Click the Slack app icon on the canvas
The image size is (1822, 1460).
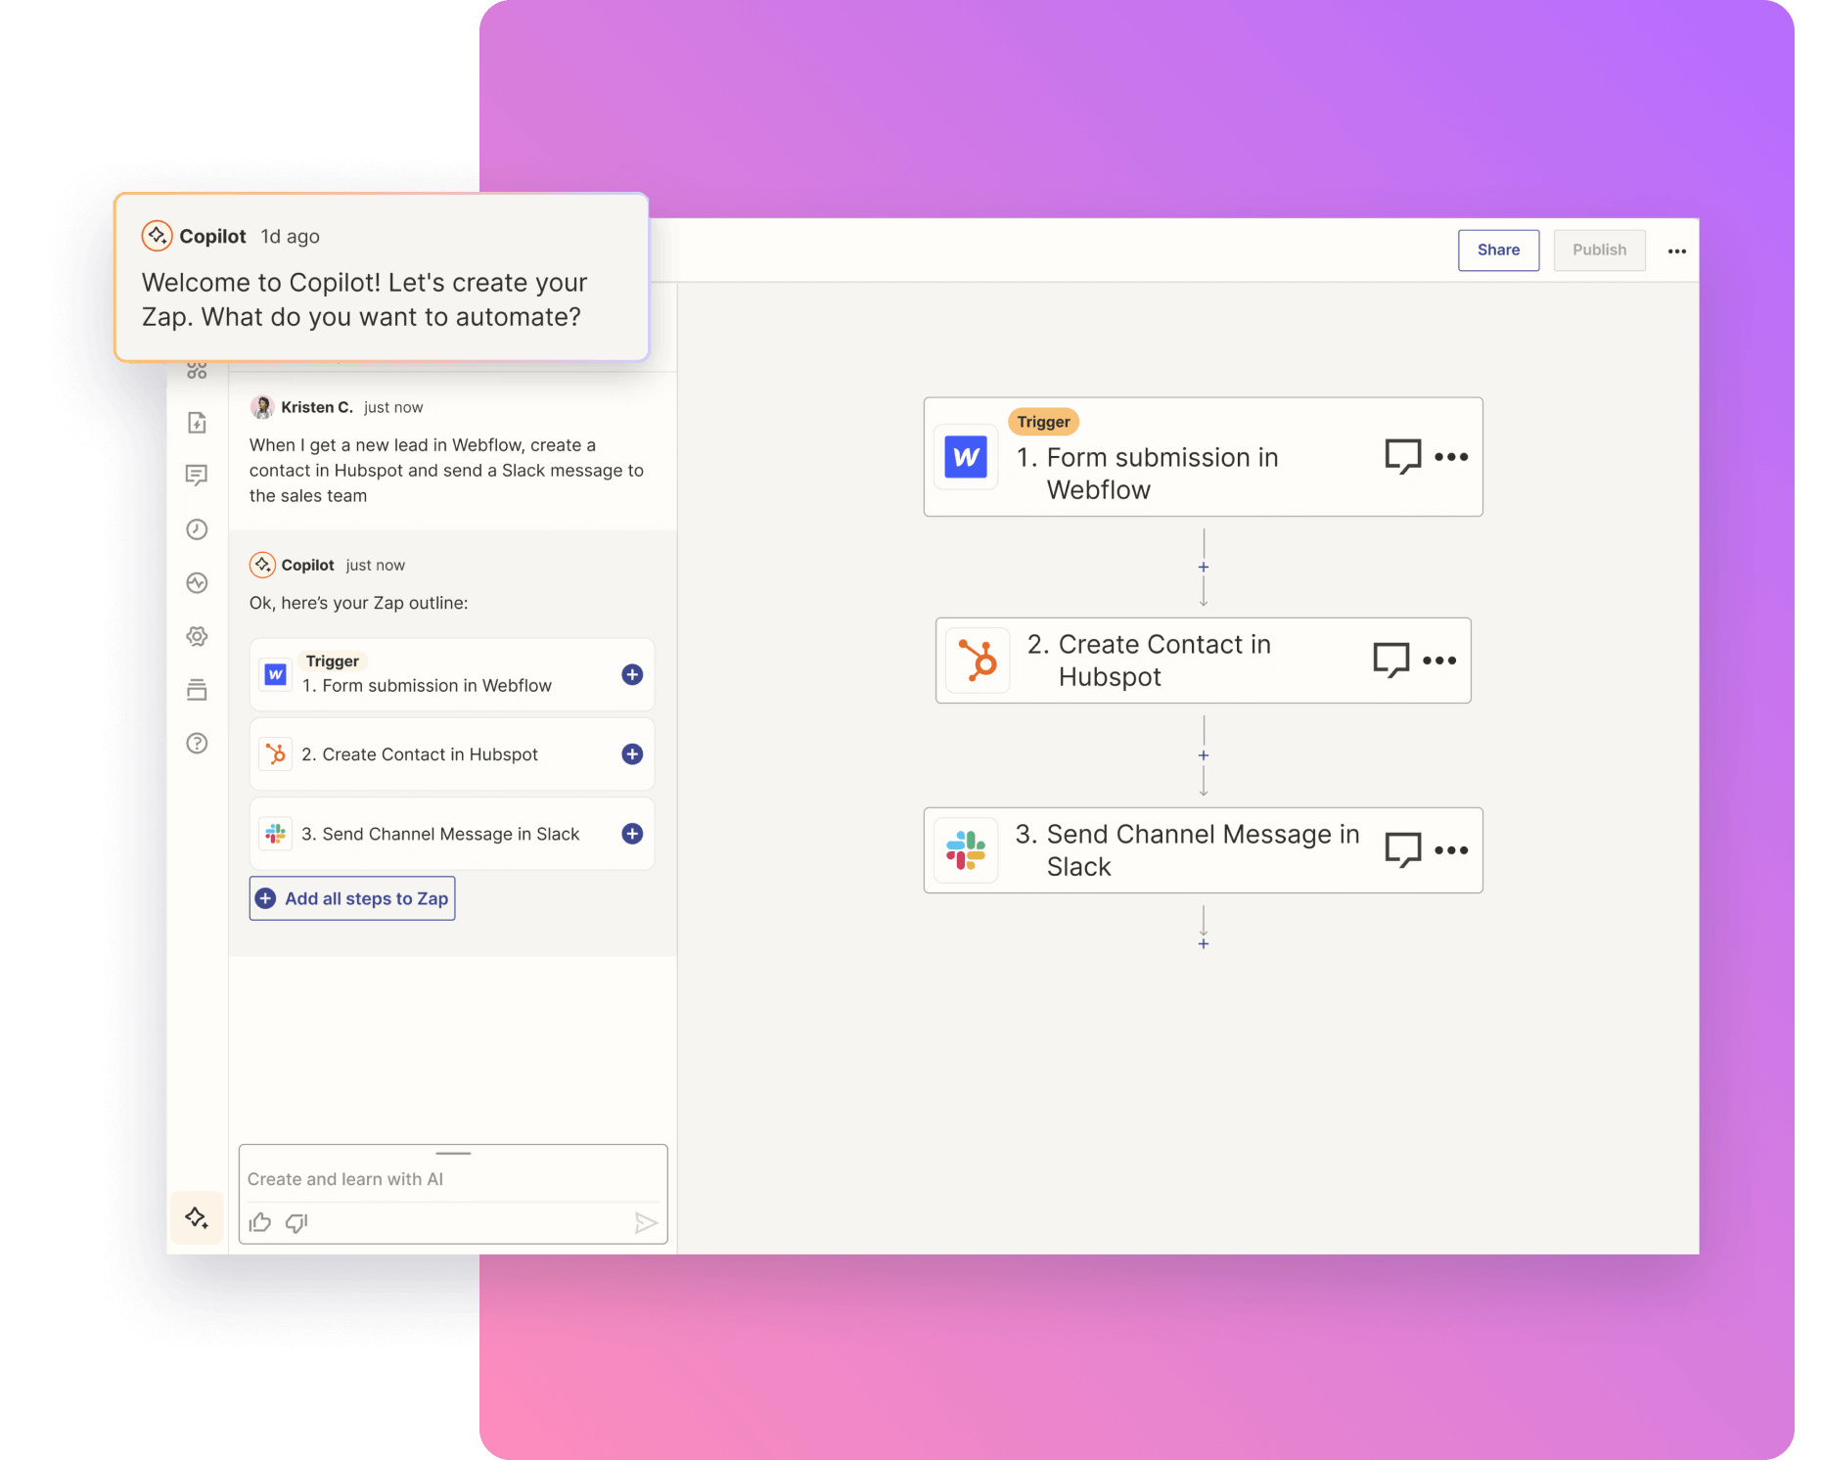(966, 849)
